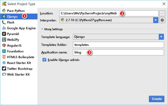
Task: Collapse the More Settings section
Action: pyautogui.click(x=42, y=29)
